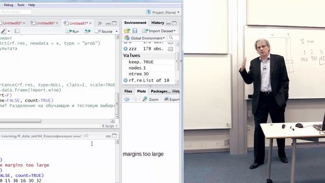
Task: Open the Help menu
Action: coord(31,5)
